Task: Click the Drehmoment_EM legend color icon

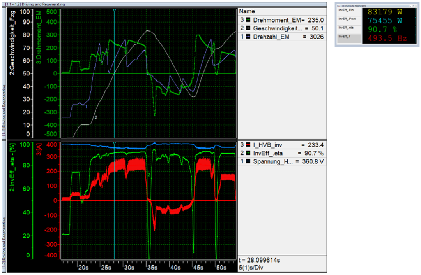Action: point(248,20)
